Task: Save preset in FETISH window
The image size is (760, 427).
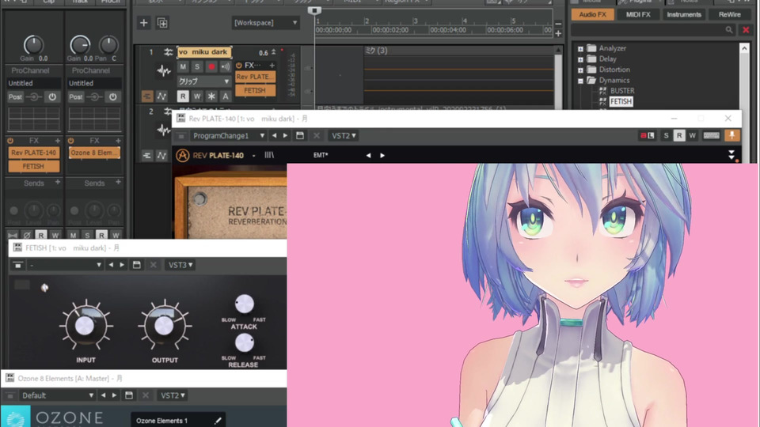Action: click(137, 265)
